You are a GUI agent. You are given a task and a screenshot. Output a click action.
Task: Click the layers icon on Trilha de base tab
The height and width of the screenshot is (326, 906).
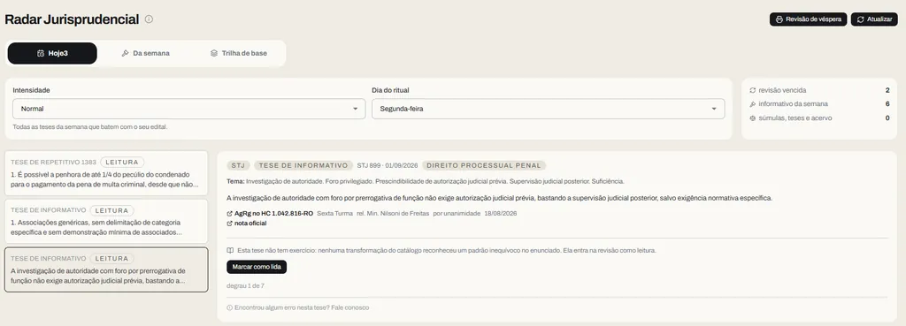click(x=214, y=53)
